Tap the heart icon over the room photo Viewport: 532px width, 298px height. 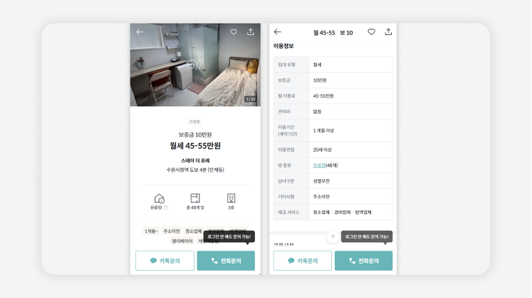click(x=234, y=32)
